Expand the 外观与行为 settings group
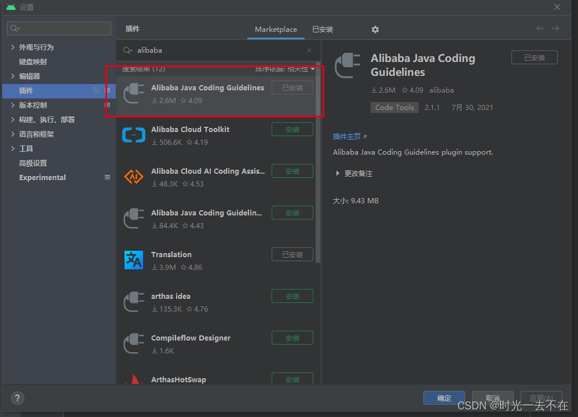This screenshot has height=417, width=578. click(13, 47)
